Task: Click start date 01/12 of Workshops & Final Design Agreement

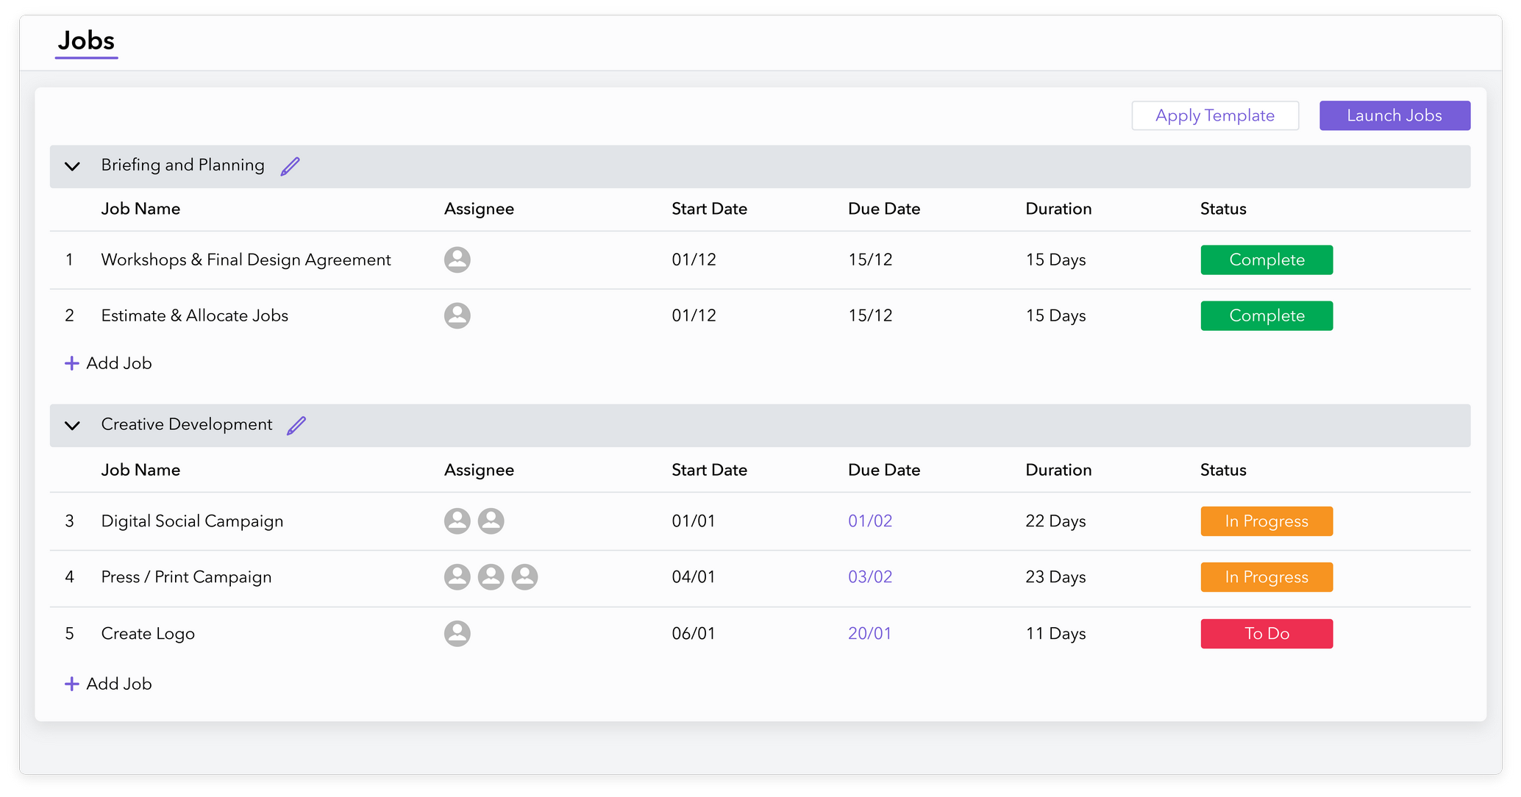Action: click(x=694, y=260)
